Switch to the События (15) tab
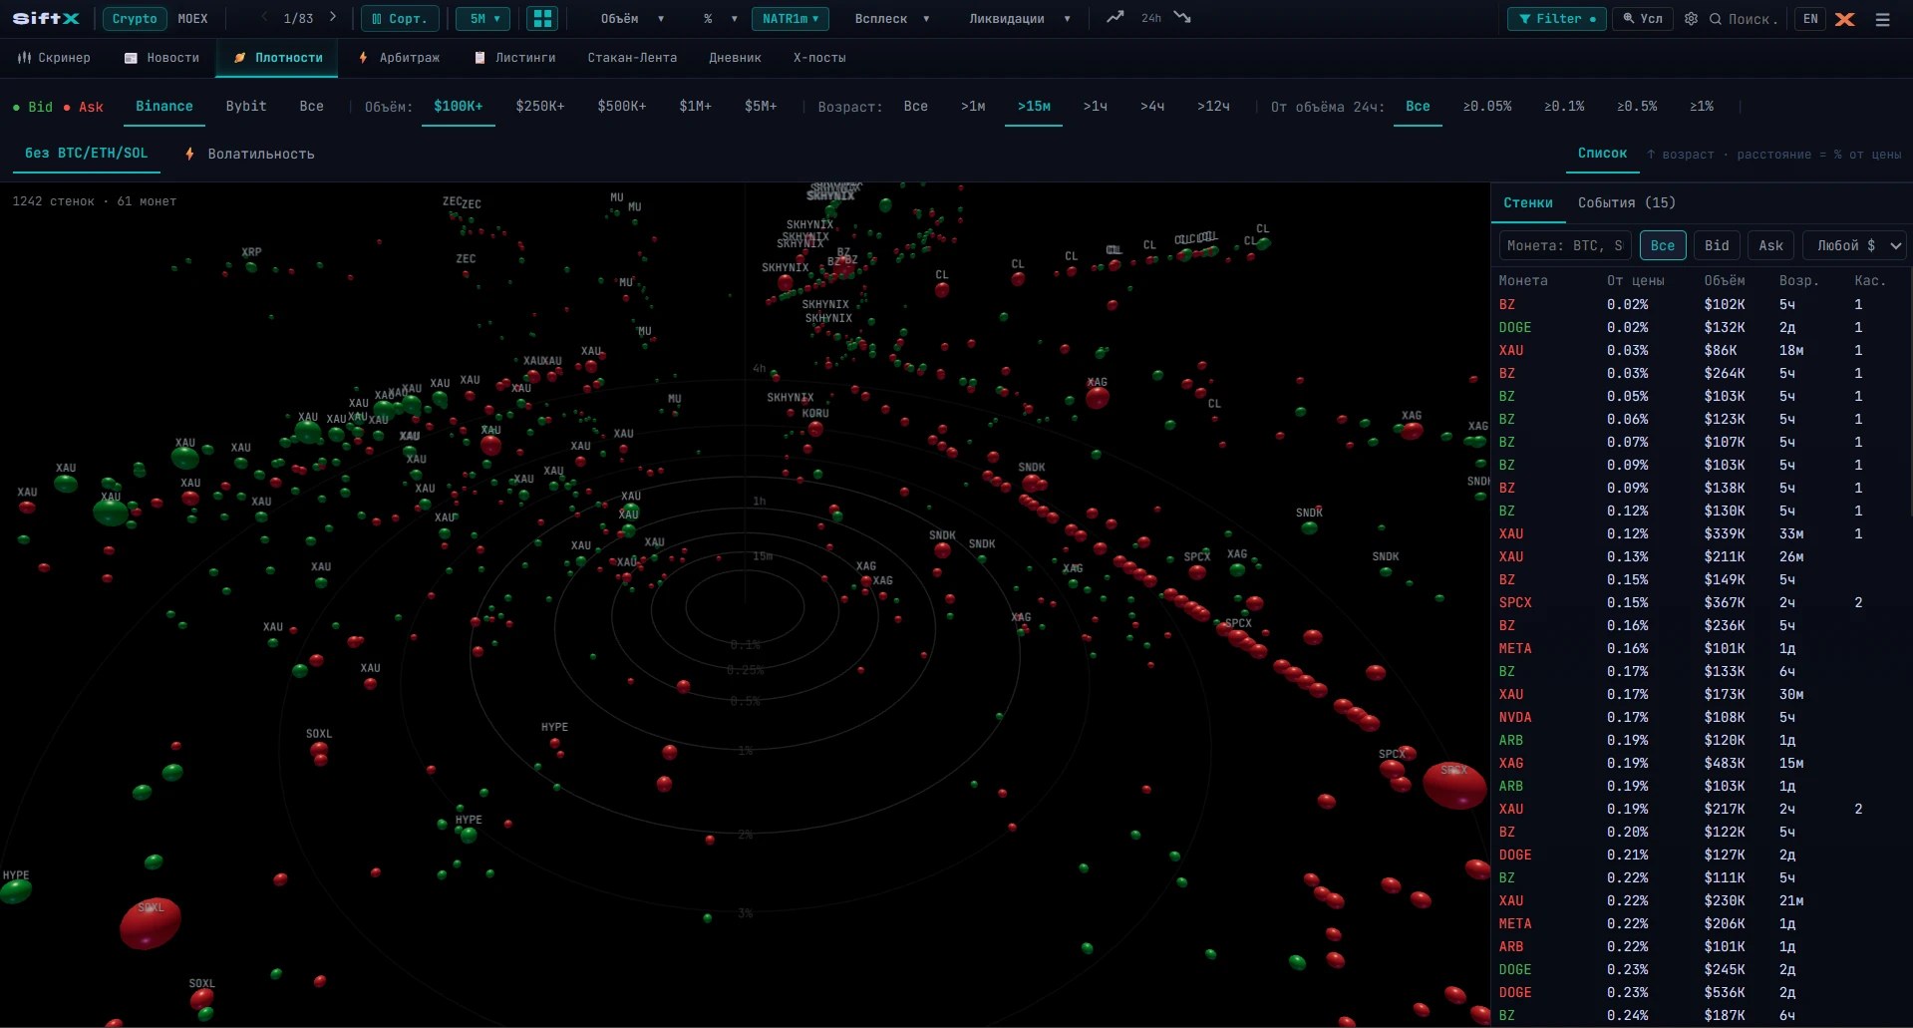Screen dimensions: 1913x1028 (1627, 202)
